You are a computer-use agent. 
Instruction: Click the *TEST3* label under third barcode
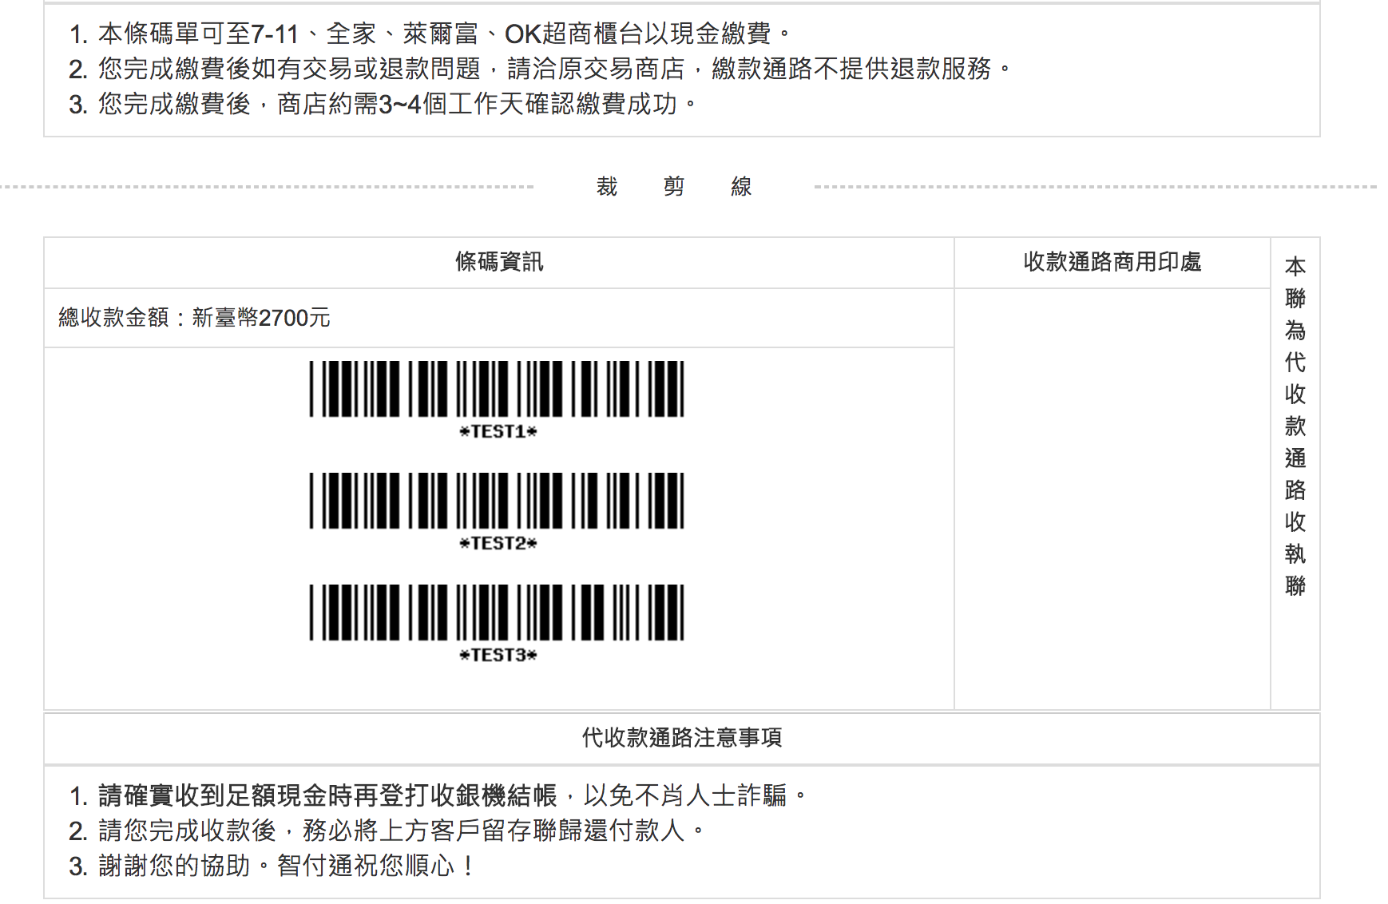(498, 656)
